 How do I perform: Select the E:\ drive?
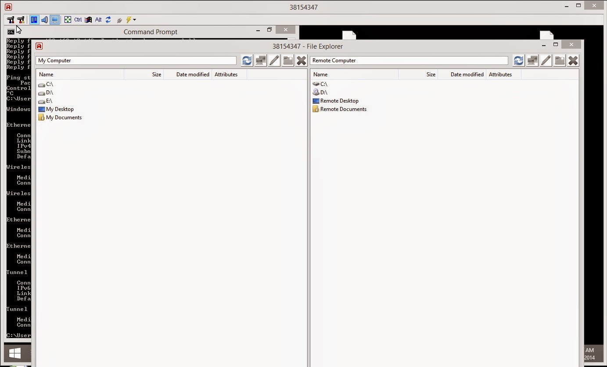coord(45,101)
